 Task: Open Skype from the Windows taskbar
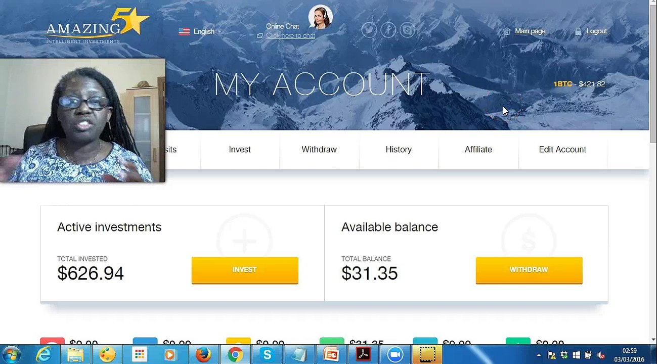click(267, 355)
